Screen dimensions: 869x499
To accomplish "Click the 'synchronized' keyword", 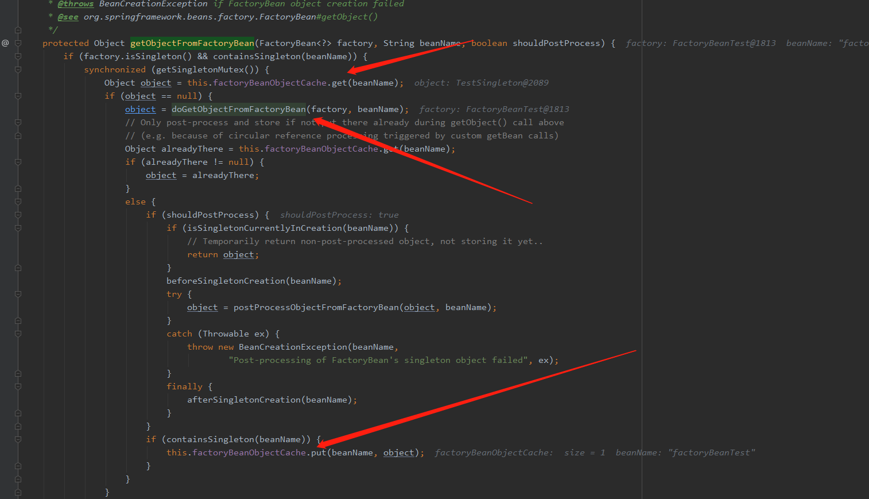I will point(115,69).
